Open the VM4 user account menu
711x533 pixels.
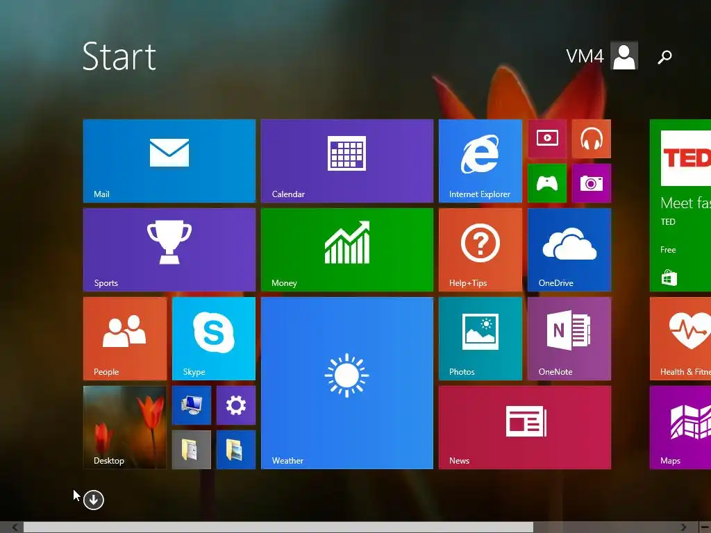[x=602, y=56]
